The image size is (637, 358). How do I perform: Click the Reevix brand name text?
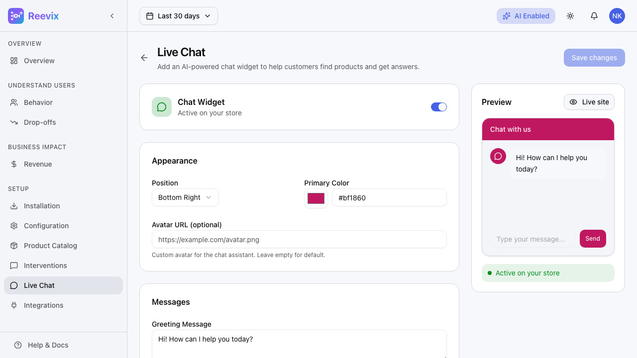(43, 16)
